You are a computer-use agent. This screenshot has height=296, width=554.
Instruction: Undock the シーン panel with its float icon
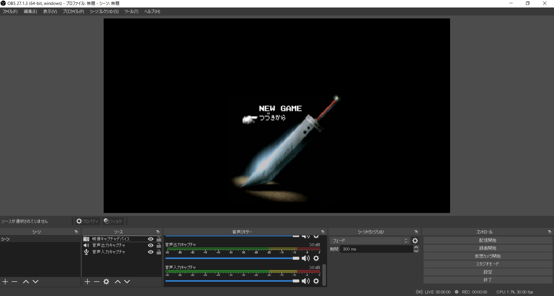pyautogui.click(x=76, y=232)
